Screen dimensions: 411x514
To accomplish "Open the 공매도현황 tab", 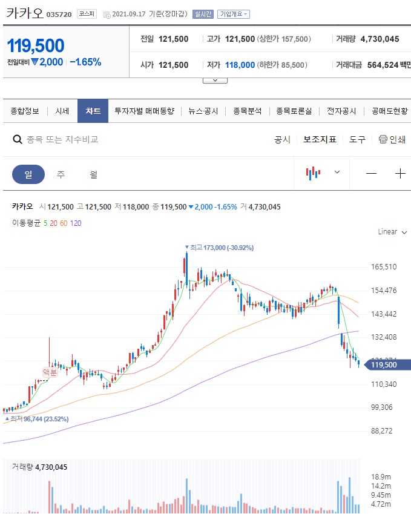I will pos(390,111).
